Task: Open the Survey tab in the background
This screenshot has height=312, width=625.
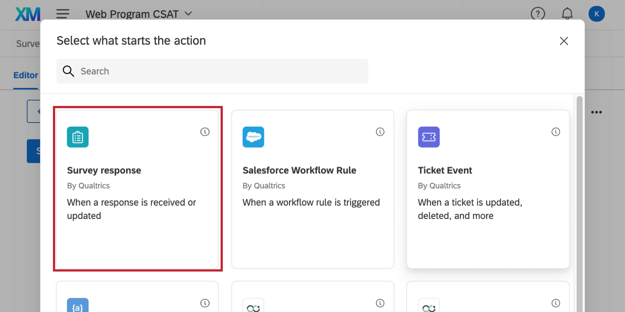Action: point(28,44)
